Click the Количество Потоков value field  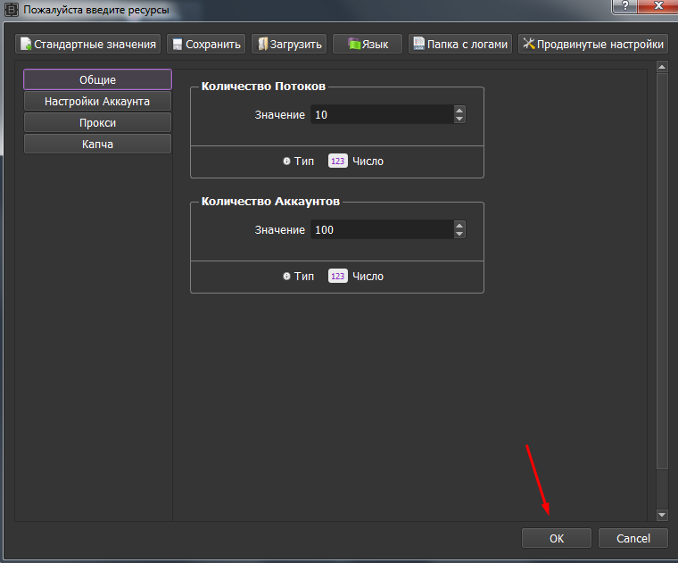coord(381,115)
